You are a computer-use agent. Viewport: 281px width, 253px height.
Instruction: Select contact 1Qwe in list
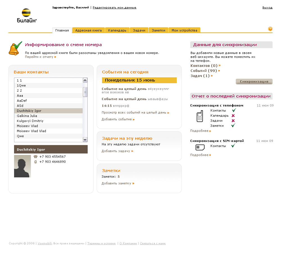[48, 85]
